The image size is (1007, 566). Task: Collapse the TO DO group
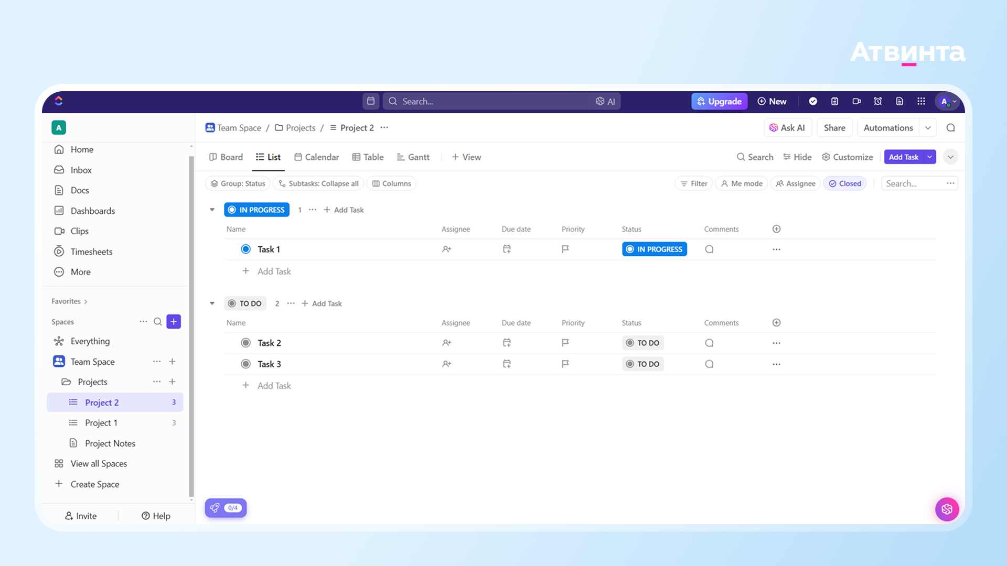coord(212,303)
